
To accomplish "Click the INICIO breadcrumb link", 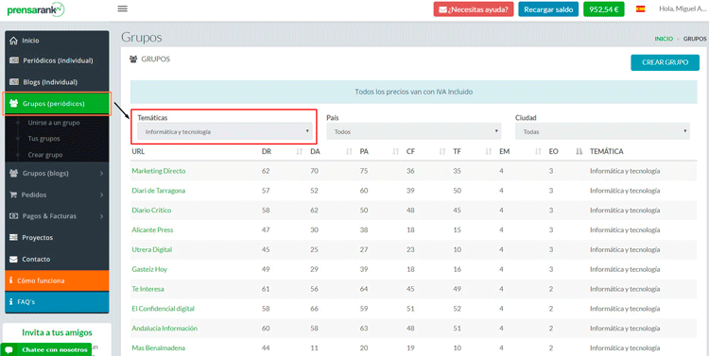I will (664, 39).
